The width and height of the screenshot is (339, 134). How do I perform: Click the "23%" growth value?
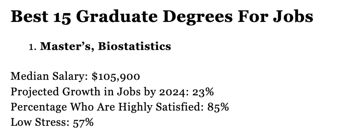(x=203, y=92)
